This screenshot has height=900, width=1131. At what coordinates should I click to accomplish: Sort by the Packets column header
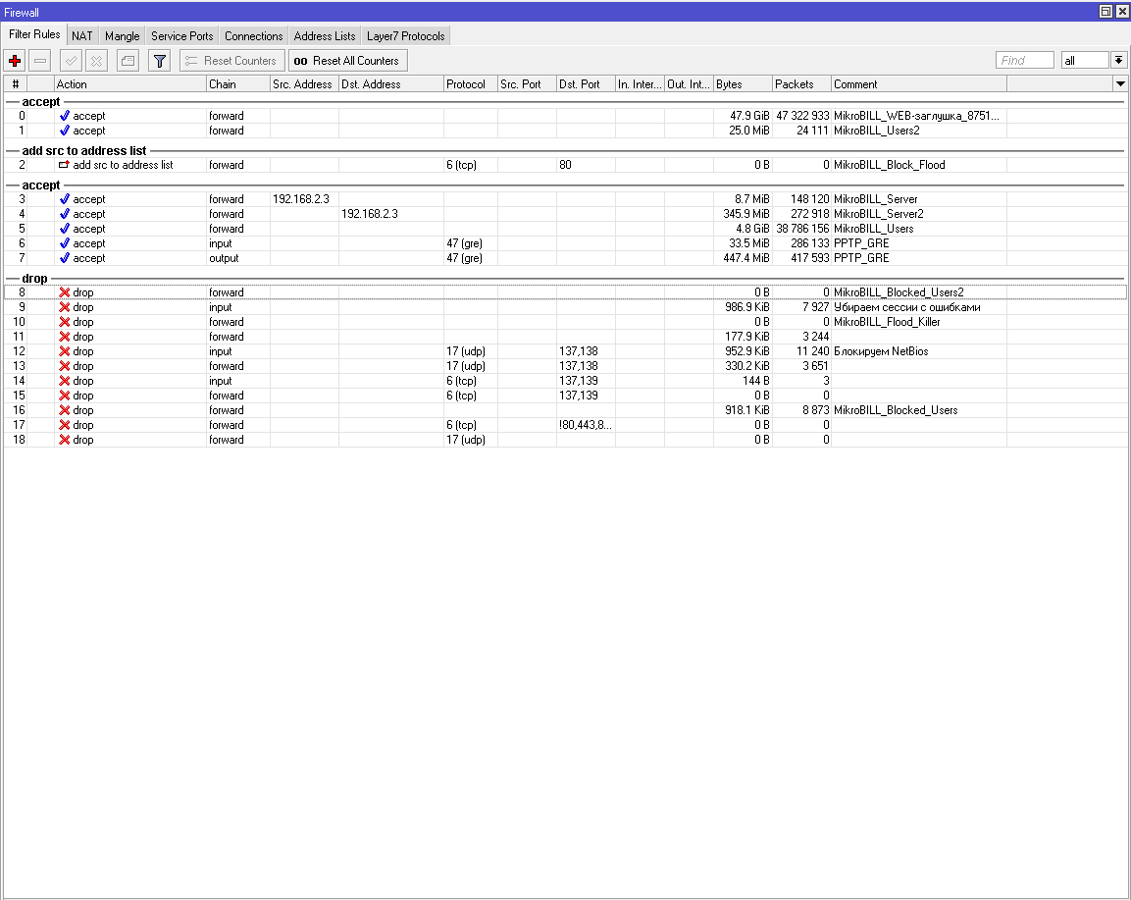click(801, 84)
